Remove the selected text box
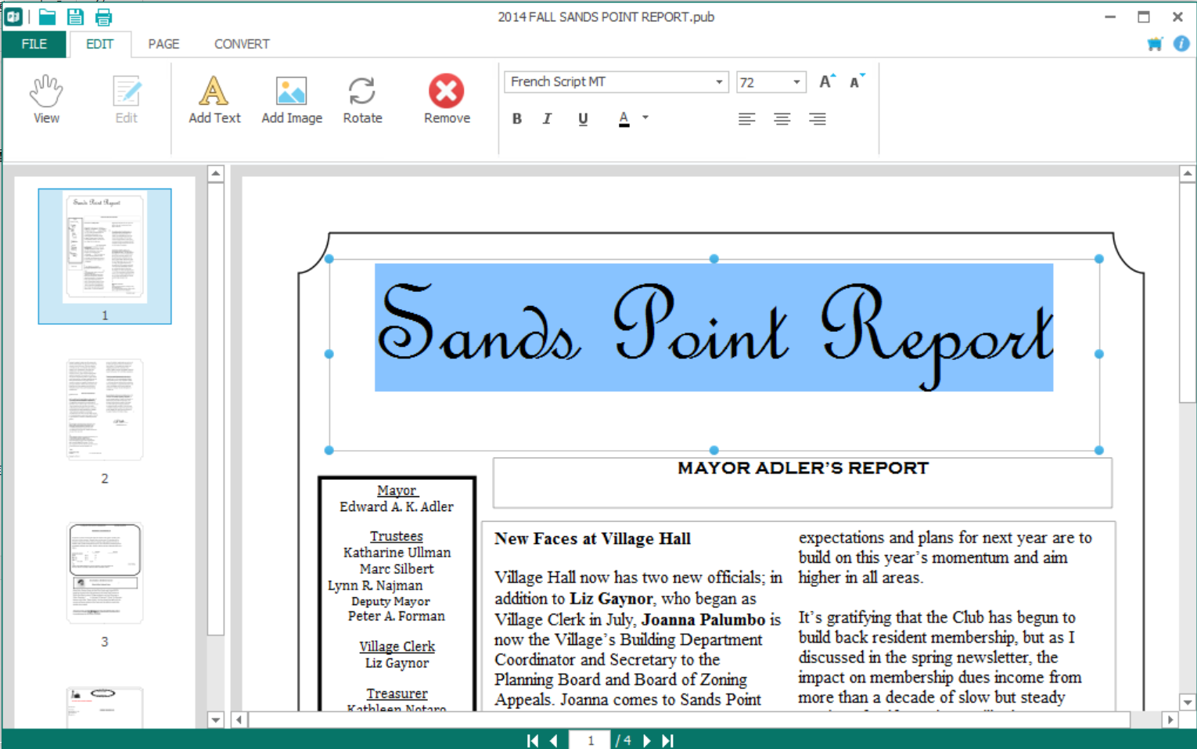 coord(447,99)
